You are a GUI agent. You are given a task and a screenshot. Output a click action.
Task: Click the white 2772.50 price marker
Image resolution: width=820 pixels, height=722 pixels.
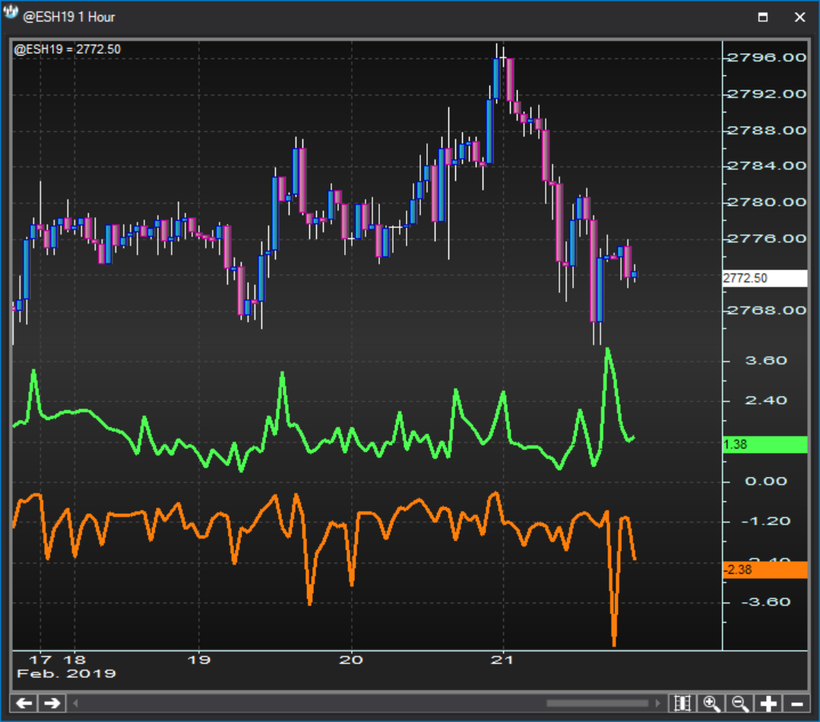(765, 278)
